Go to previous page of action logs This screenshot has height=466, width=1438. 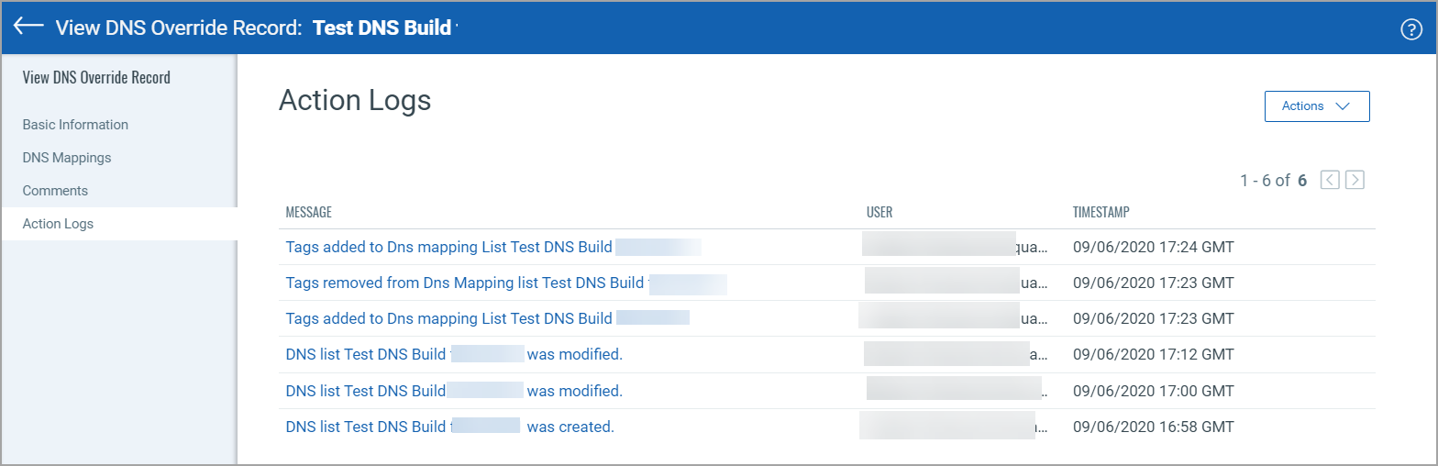[x=1330, y=180]
